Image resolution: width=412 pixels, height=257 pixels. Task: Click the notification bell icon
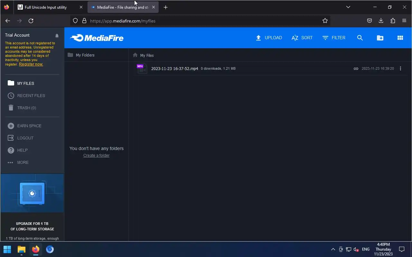[x=57, y=36]
